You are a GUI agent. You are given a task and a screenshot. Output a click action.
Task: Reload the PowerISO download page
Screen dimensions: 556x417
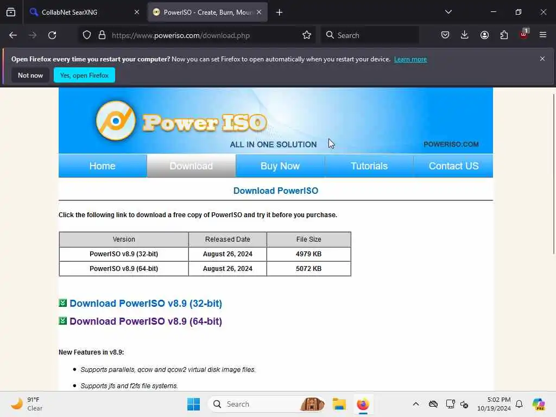click(x=52, y=35)
